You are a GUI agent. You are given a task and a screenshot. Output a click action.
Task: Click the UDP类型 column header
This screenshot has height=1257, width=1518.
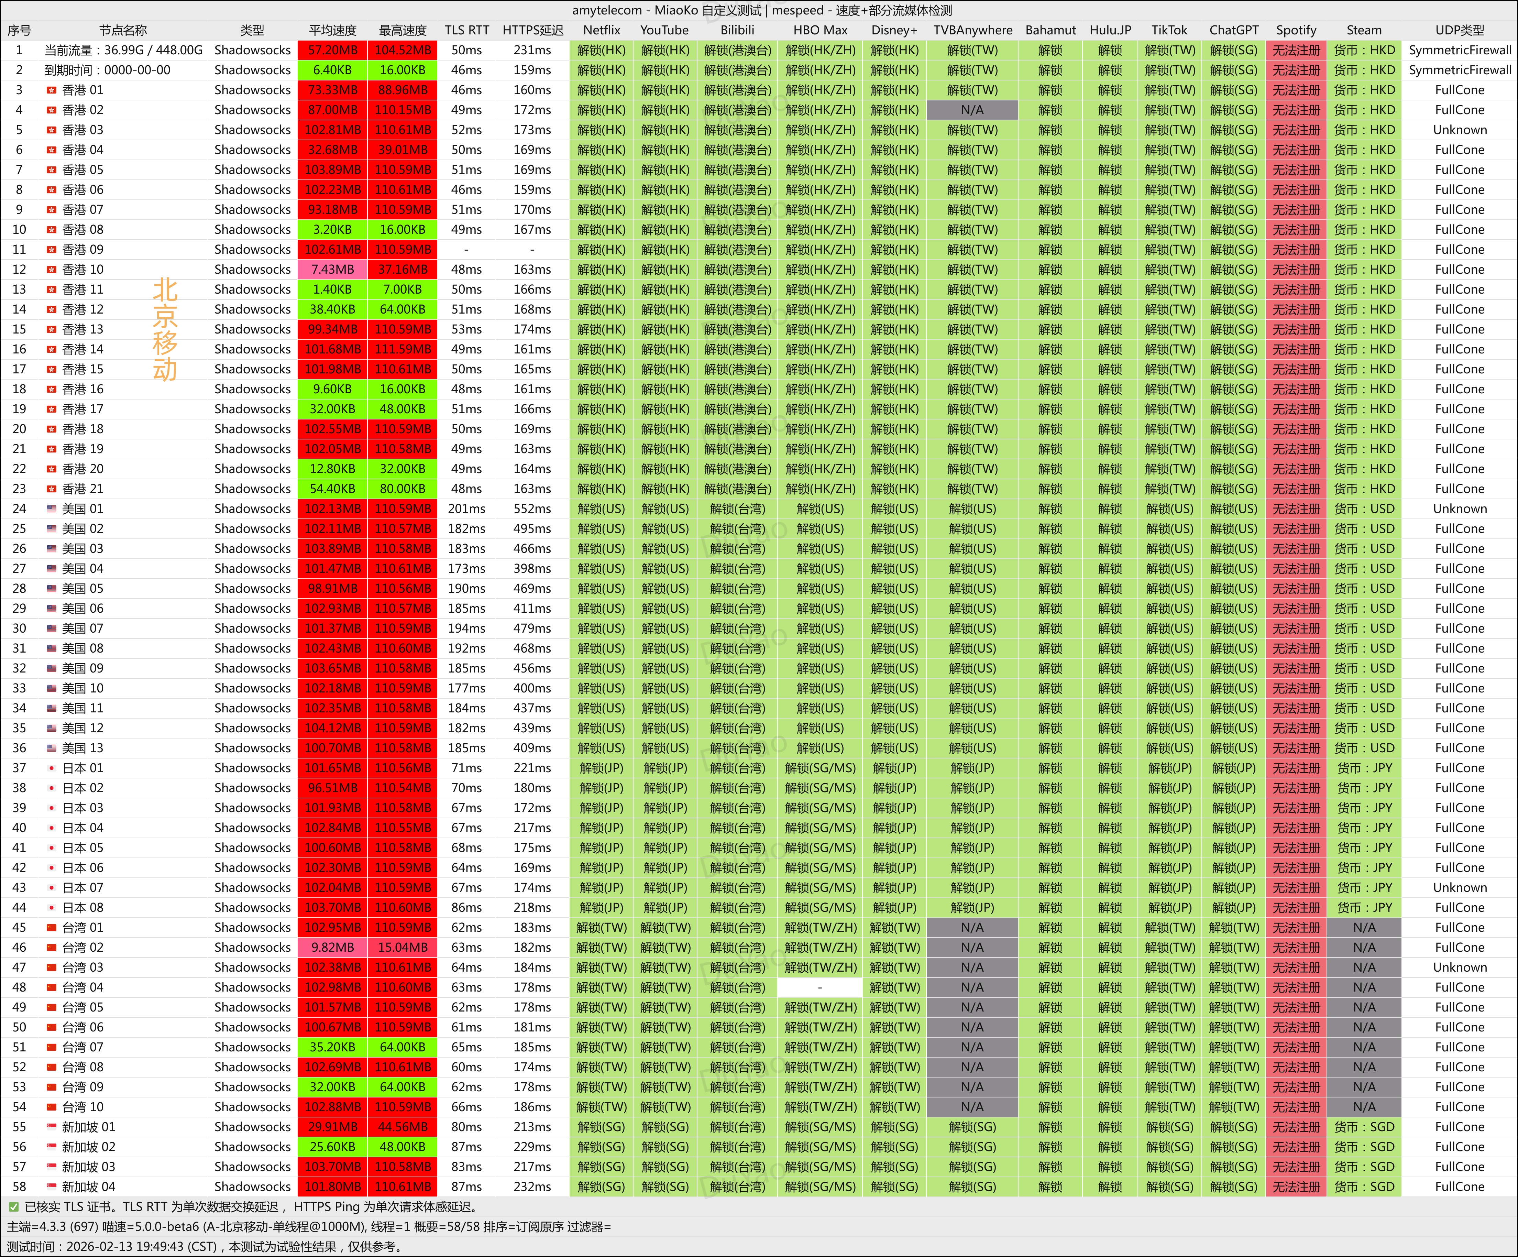pos(1460,30)
